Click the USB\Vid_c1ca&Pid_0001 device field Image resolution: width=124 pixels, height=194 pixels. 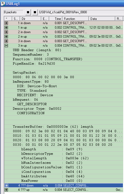81,12
